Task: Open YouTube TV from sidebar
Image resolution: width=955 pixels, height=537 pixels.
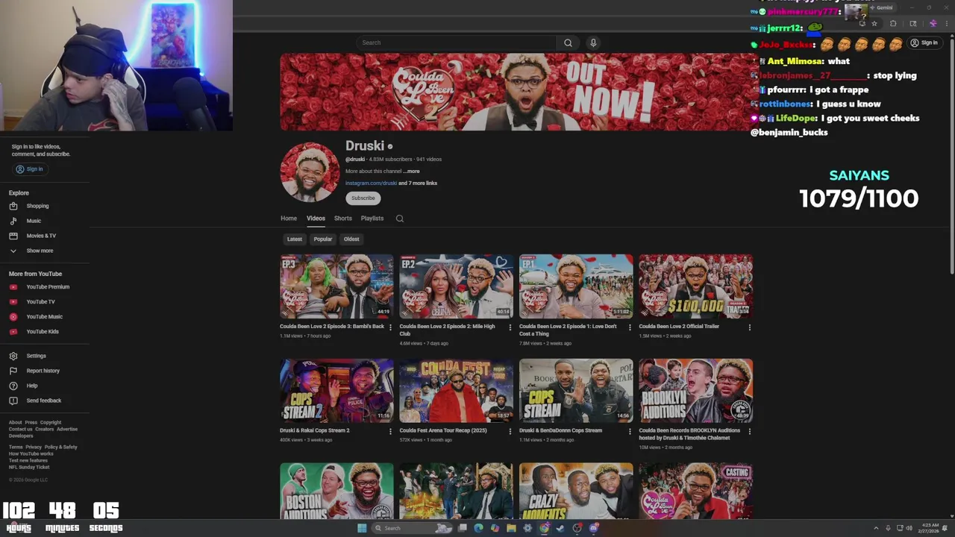Action: (x=40, y=301)
